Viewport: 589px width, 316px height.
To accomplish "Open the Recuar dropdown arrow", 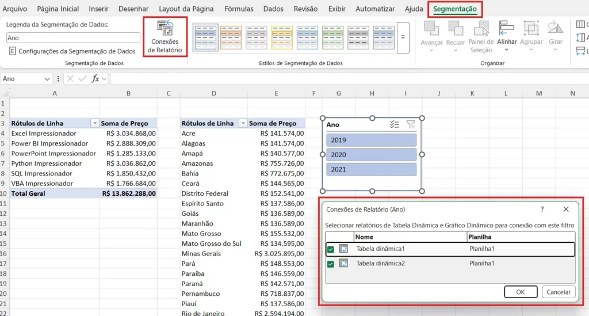I will pos(456,50).
